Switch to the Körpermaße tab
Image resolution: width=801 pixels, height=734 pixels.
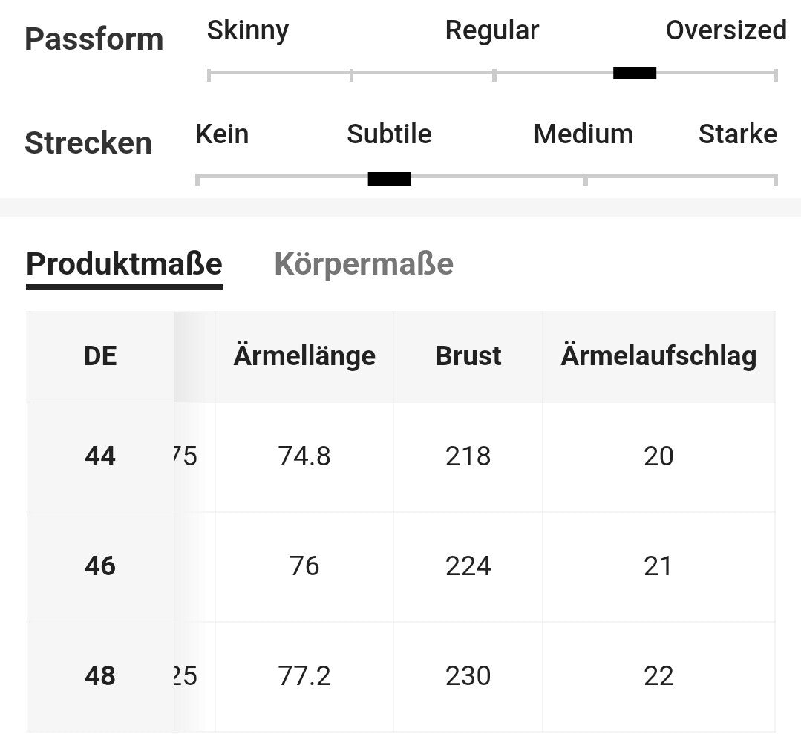[x=364, y=264]
